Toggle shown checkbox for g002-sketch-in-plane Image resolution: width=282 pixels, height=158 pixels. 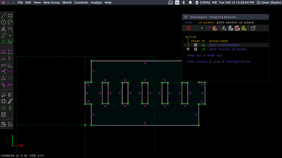(x=195, y=49)
